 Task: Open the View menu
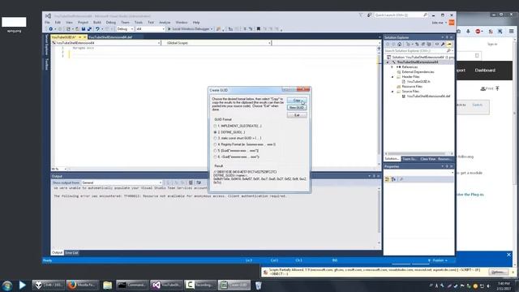[x=69, y=23]
